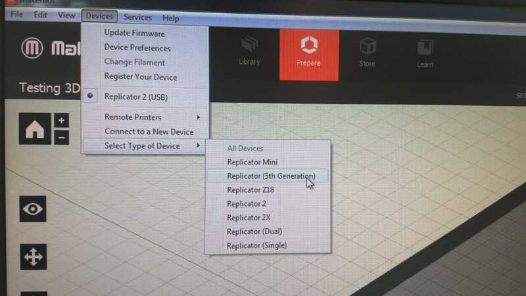Open the Help menu
The height and width of the screenshot is (296, 526).
click(x=171, y=18)
